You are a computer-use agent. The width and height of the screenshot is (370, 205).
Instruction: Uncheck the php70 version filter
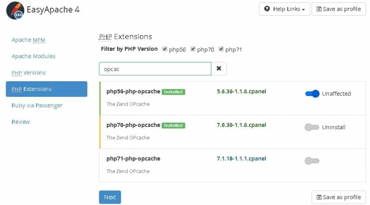click(x=193, y=49)
